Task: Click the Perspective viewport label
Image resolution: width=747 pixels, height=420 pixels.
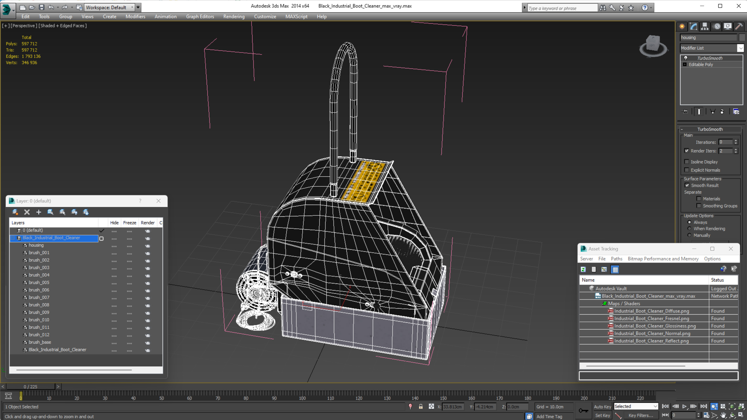Action: [24, 25]
